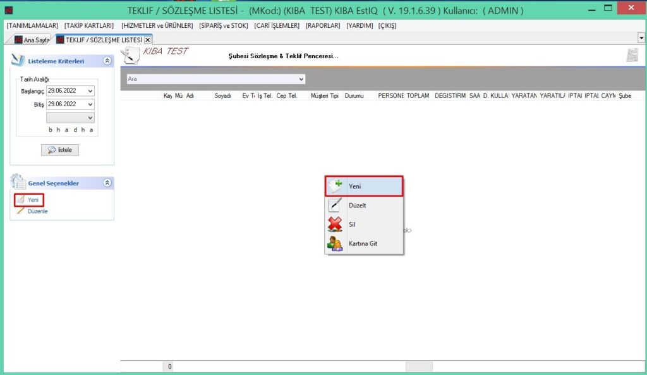Viewport: 647px width, 375px height.
Task: Open the [RAPORLAR] menu
Action: (x=323, y=26)
